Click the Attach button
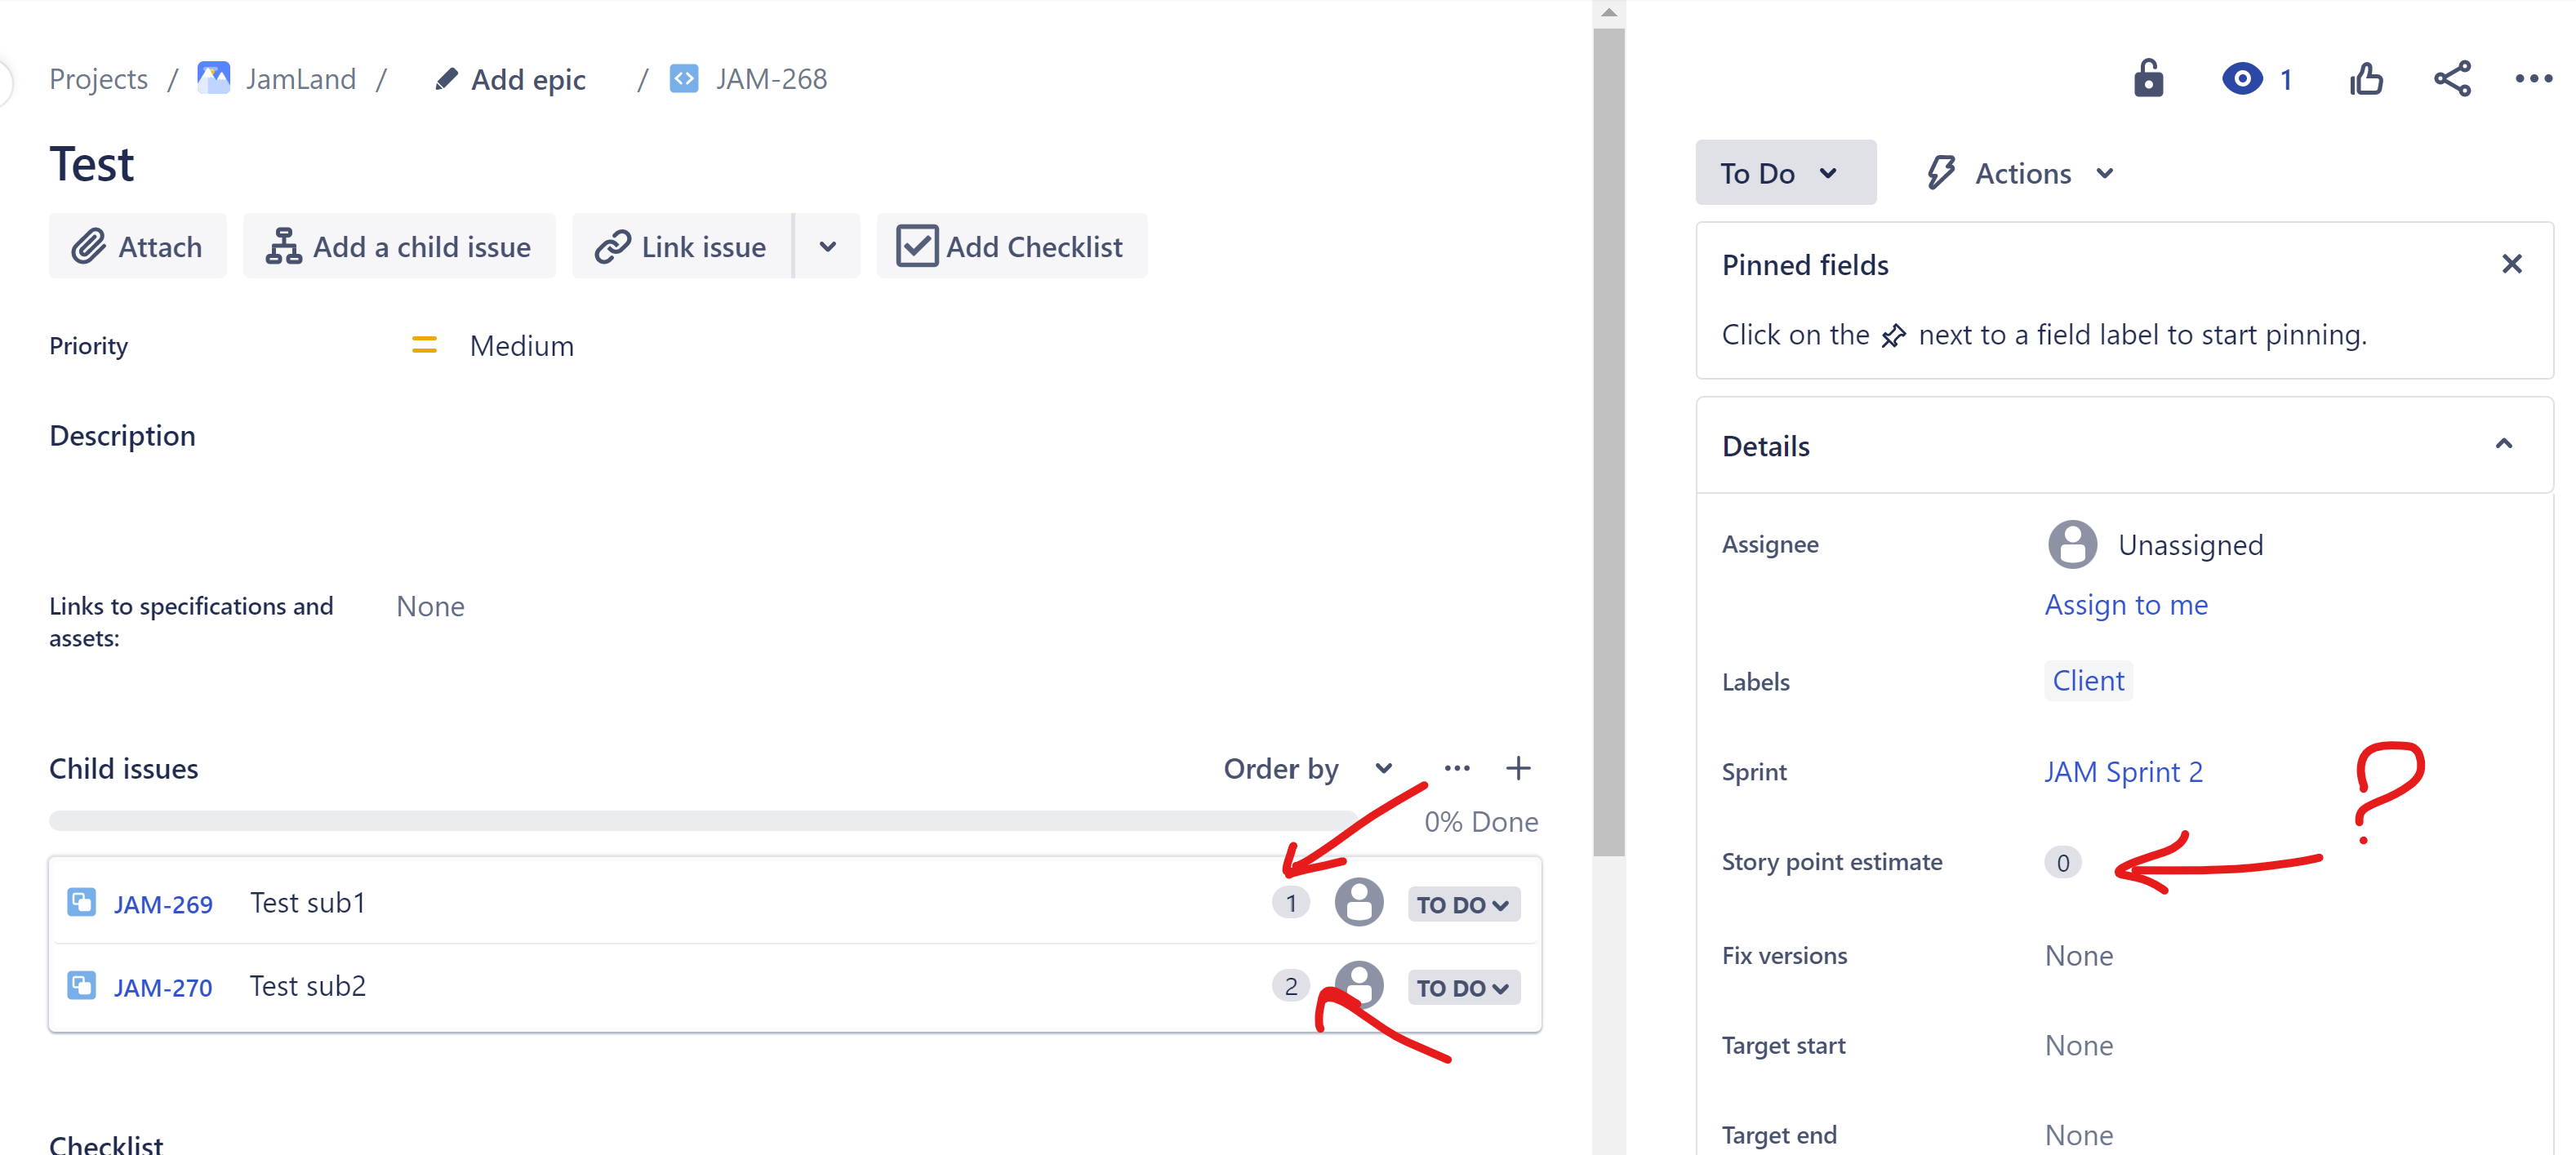The image size is (2576, 1155). (x=138, y=246)
